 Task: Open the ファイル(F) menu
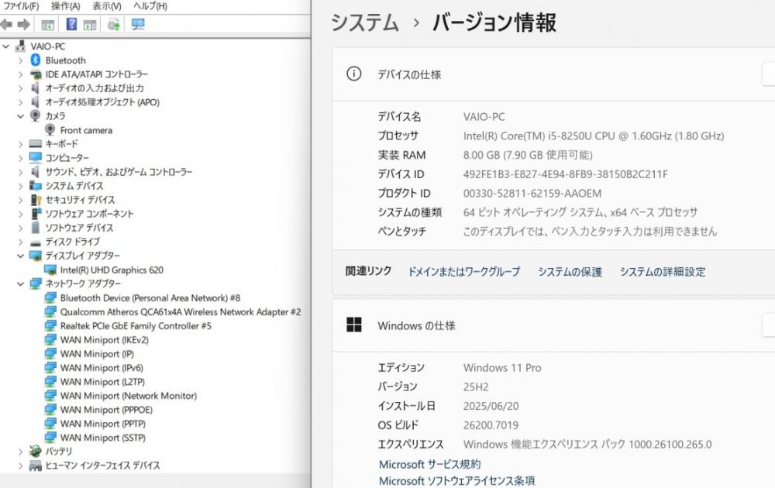(x=21, y=6)
